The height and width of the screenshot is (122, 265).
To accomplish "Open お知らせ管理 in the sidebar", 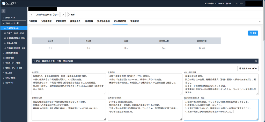I will [14, 78].
